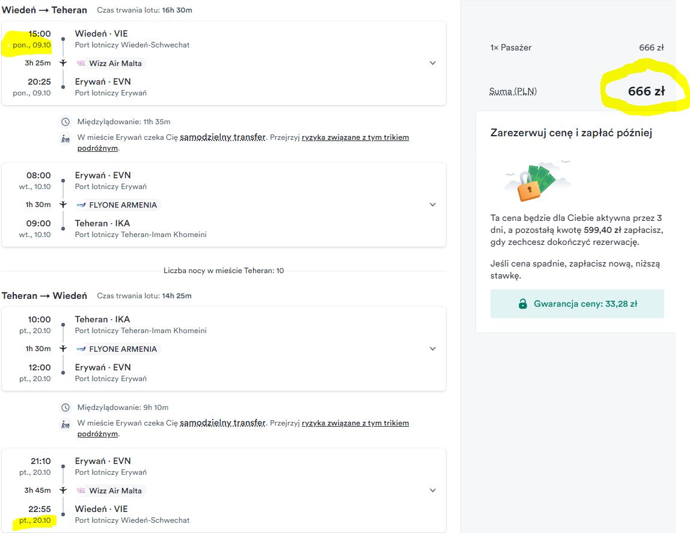Click the Gwarancja ceny 33,28 zł button
Image resolution: width=690 pixels, height=533 pixels.
click(577, 304)
